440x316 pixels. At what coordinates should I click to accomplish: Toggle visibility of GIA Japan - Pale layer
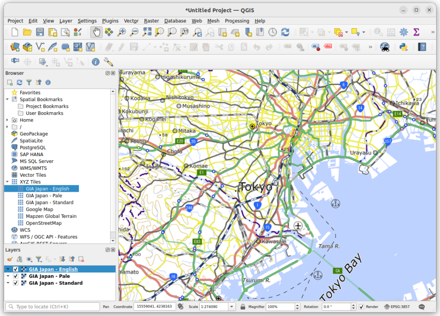[x=16, y=276]
